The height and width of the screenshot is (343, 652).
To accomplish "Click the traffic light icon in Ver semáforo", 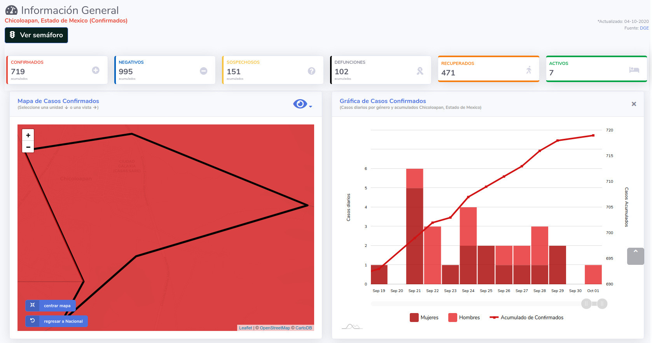I will (12, 35).
